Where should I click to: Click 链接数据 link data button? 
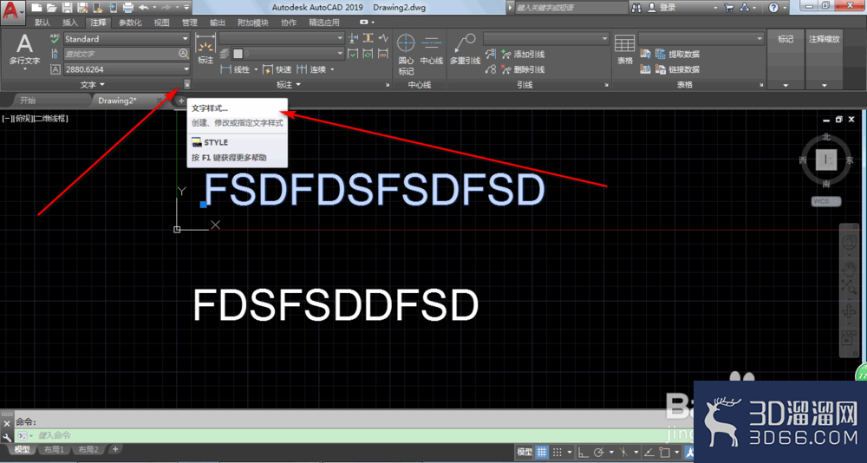tap(677, 69)
